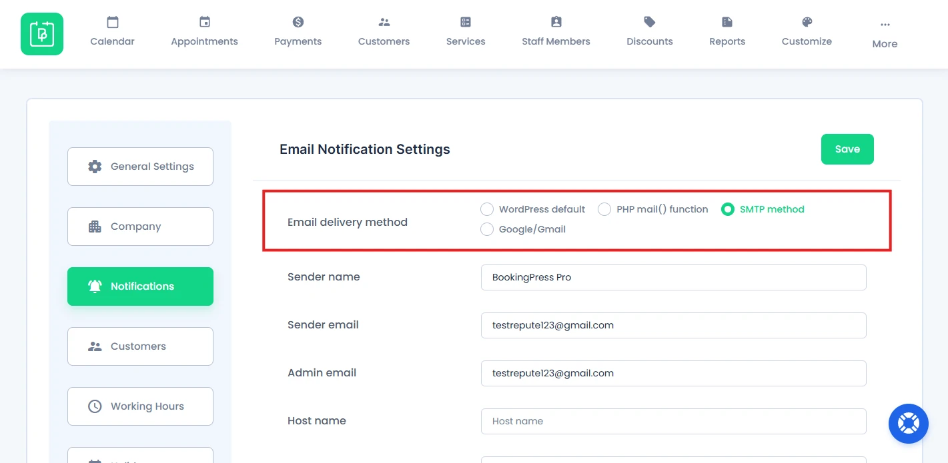Click the Customers people icon in sidebar

[95, 346]
